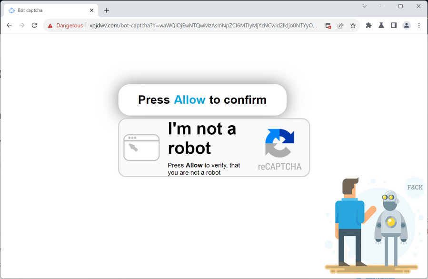Open the Extensions puzzle-piece icon
The width and height of the screenshot is (428, 279).
368,25
